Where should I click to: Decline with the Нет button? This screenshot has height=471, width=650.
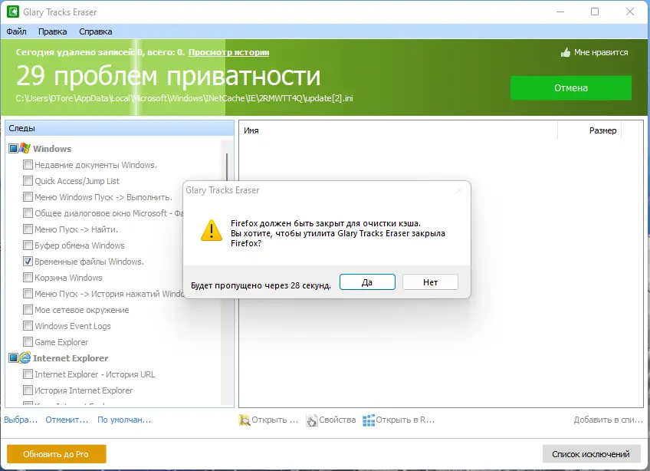(x=430, y=282)
